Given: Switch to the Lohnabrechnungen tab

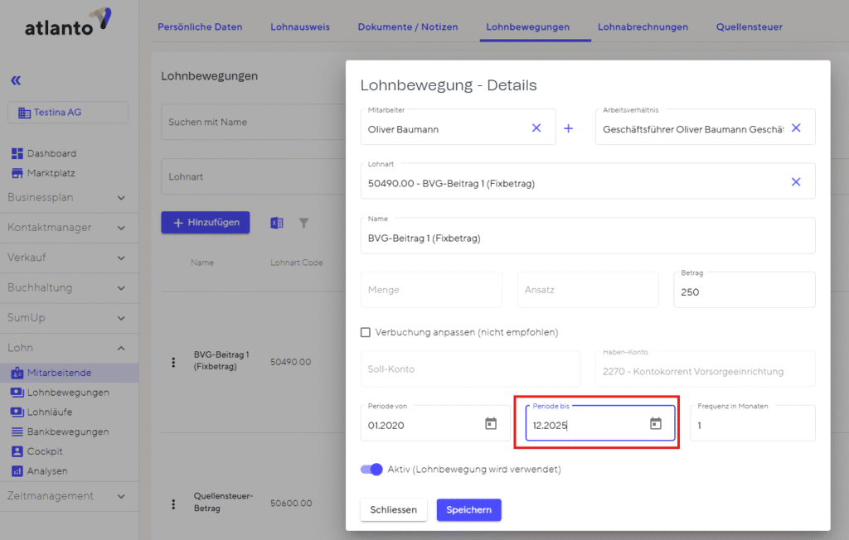Looking at the screenshot, I should tap(643, 27).
